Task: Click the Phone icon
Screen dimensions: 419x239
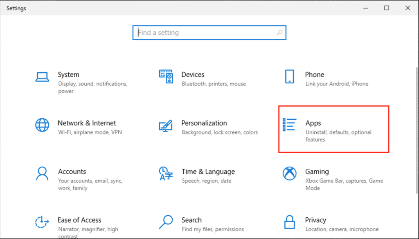Action: tap(290, 77)
